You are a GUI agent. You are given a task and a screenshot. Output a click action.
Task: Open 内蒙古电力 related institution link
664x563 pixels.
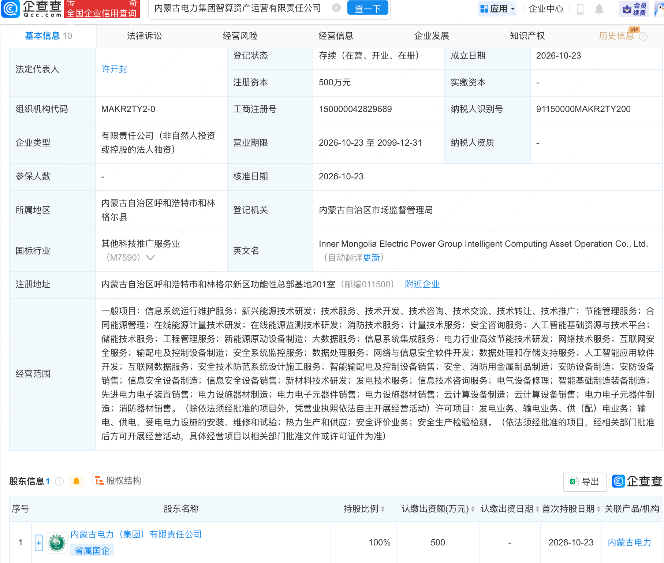coord(630,543)
